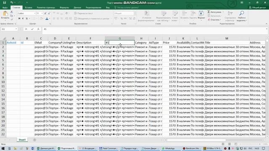This screenshot has width=269, height=151.
Task: Open the Format (Формат) cells menu
Action: pos(201,16)
